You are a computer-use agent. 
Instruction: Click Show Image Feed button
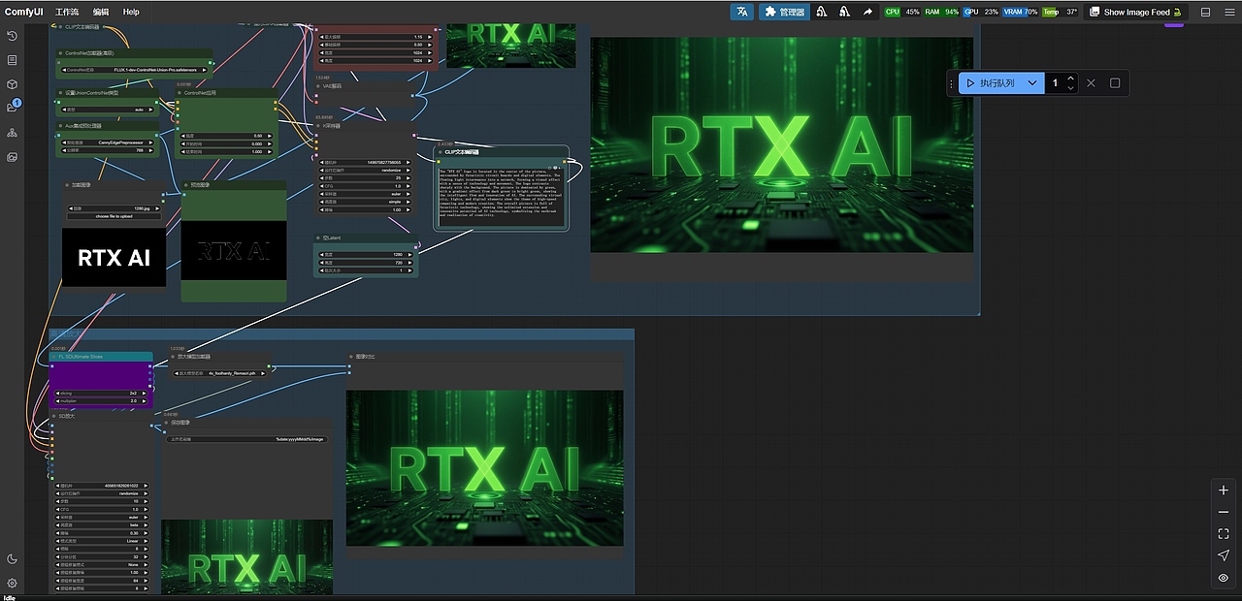[x=1135, y=12]
